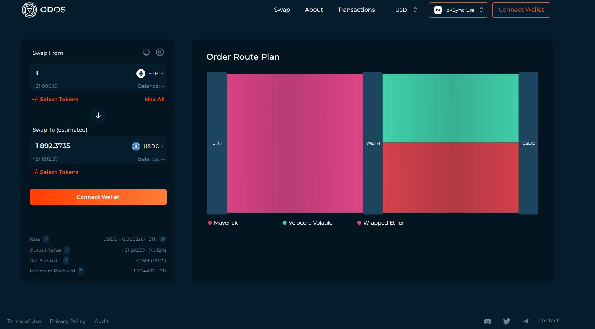The width and height of the screenshot is (595, 329).
Task: Click the ~$1 890.19 value under Swap From
Action: (x=45, y=86)
